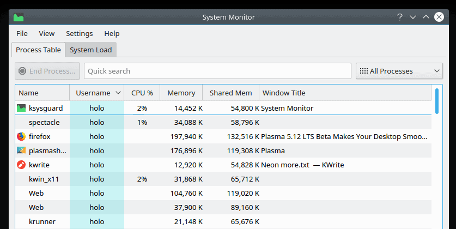The width and height of the screenshot is (456, 229).
Task: Switch to the System Load tab
Action: 91,50
